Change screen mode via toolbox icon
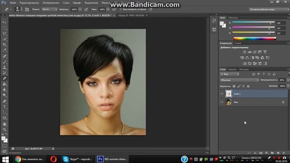Viewport: 290px width, 163px height. 5,151
